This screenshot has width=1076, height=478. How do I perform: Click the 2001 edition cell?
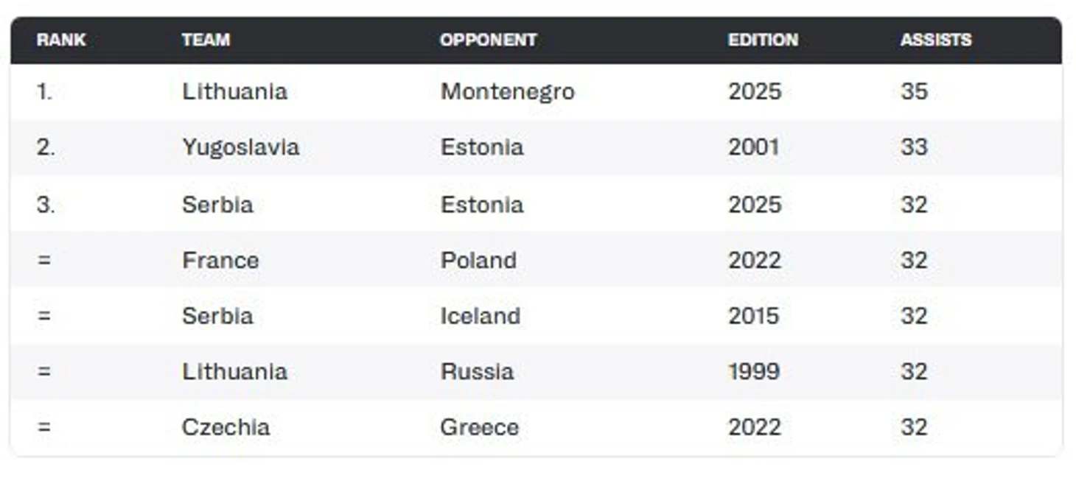pyautogui.click(x=754, y=147)
